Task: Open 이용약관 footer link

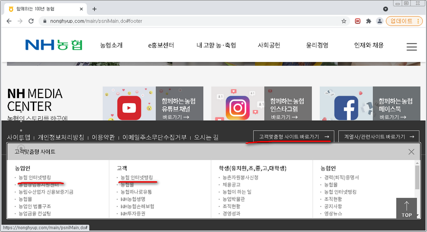Action: (103, 137)
